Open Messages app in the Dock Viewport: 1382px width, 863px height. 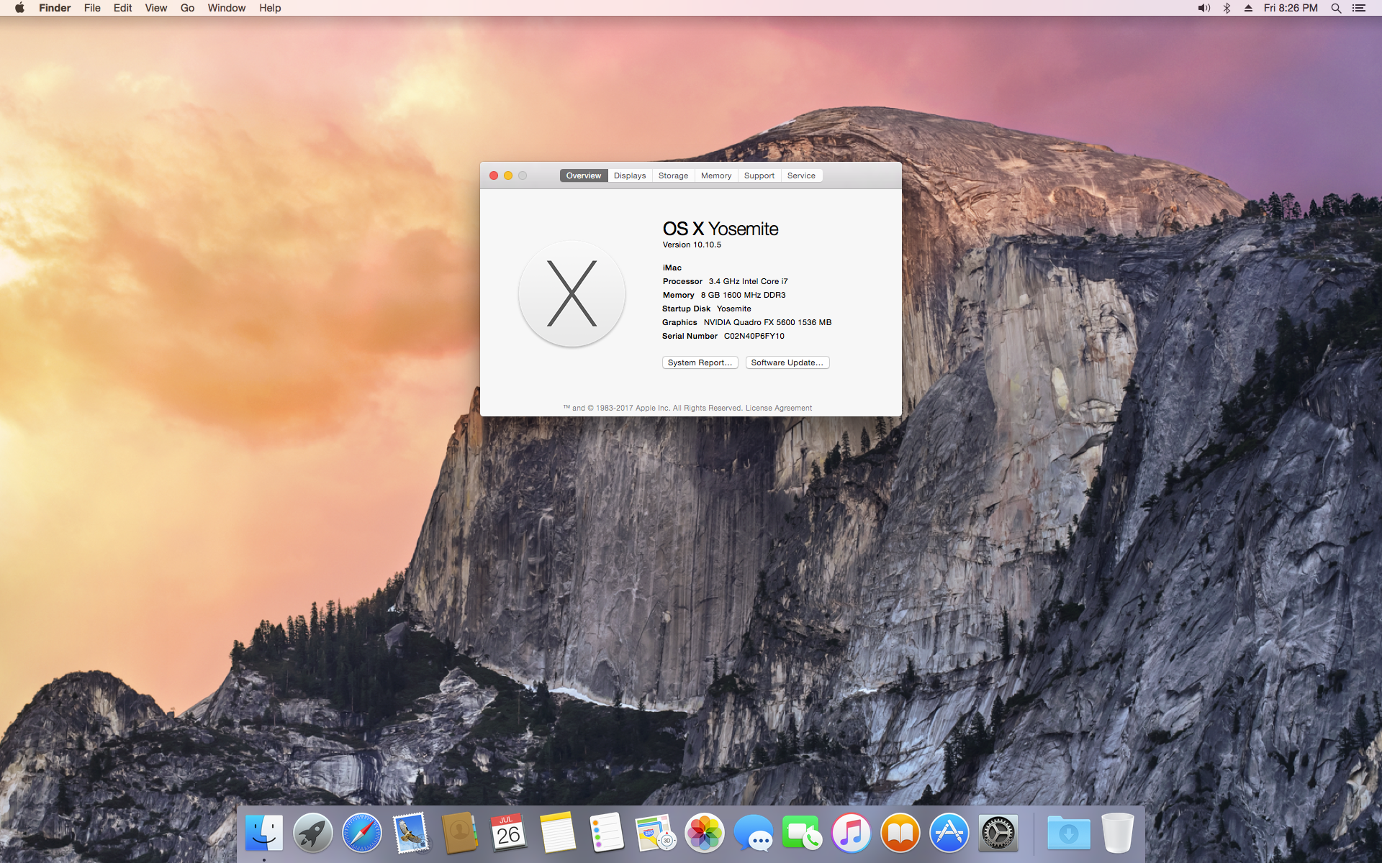point(754,834)
